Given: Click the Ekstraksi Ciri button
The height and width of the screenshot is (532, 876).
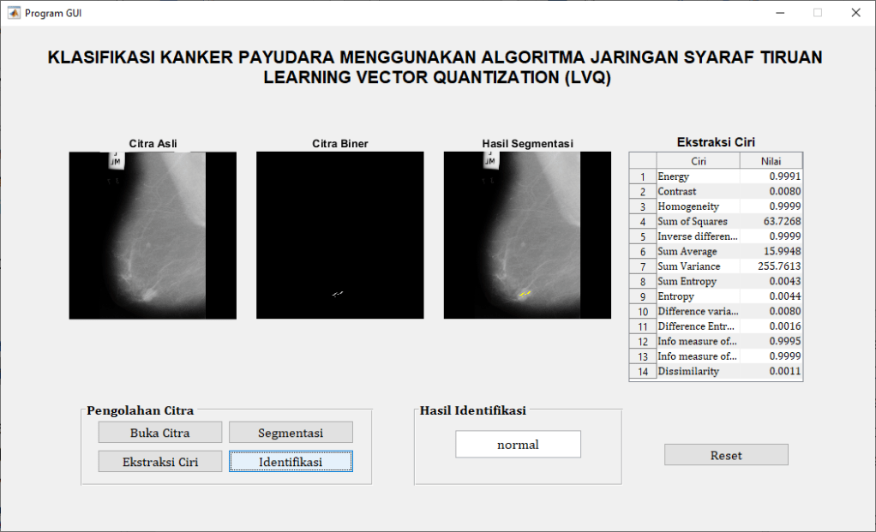Looking at the screenshot, I should pyautogui.click(x=160, y=462).
